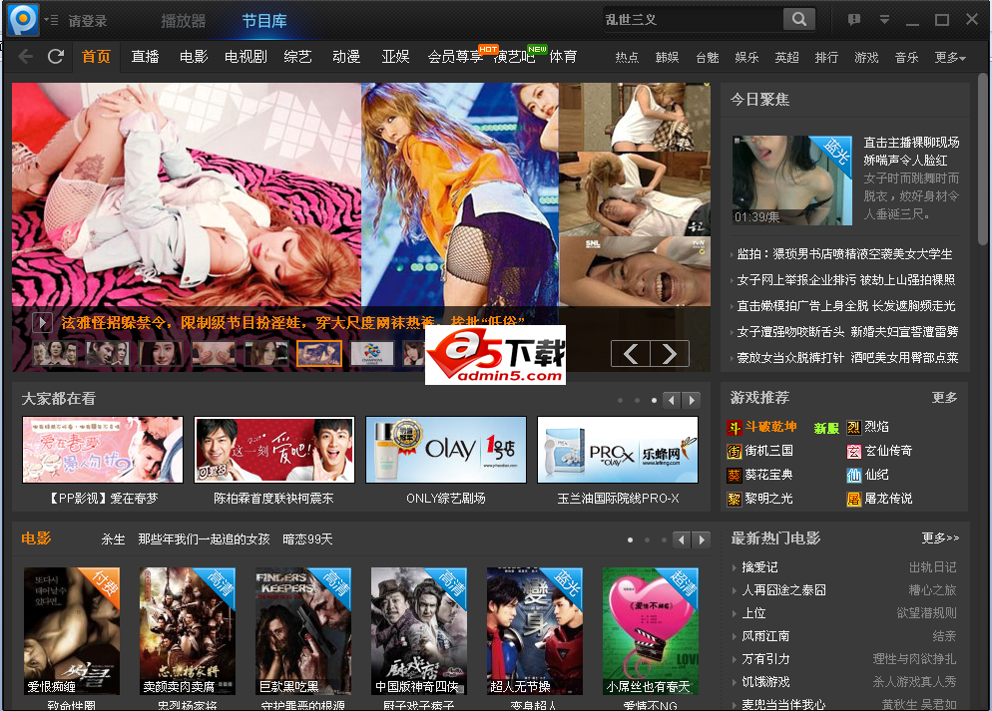Launch the 烈焰 game icon
Viewport: 992px width, 711px height.
[853, 425]
